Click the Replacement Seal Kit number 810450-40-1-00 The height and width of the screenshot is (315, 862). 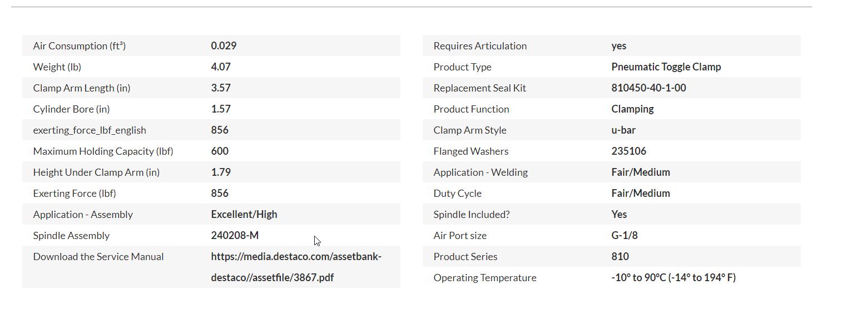point(648,88)
